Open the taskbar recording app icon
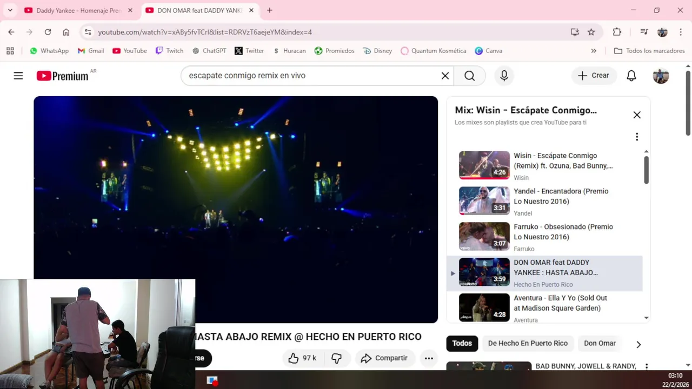Screen dimensions: 692x389 point(212,380)
